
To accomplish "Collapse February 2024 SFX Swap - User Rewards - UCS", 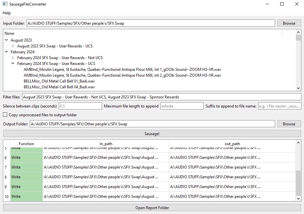I will (13, 63).
